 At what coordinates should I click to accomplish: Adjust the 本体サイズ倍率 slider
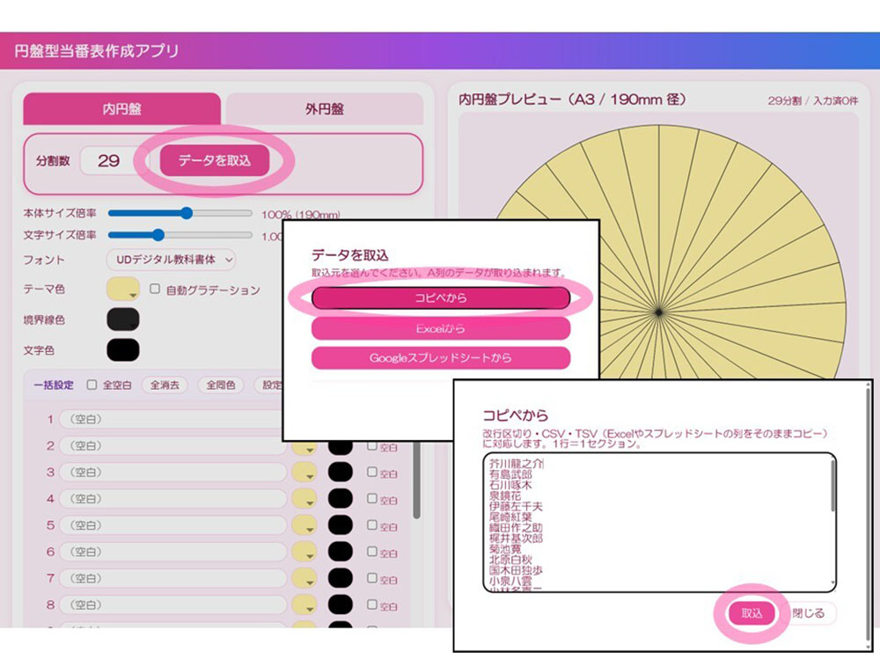180,213
